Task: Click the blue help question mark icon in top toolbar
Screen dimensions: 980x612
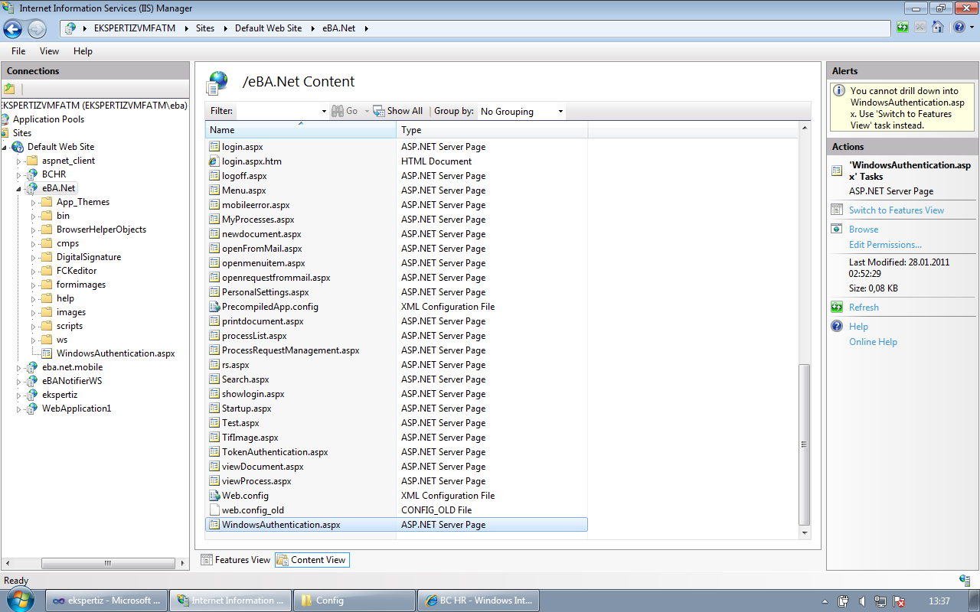Action: [x=959, y=28]
